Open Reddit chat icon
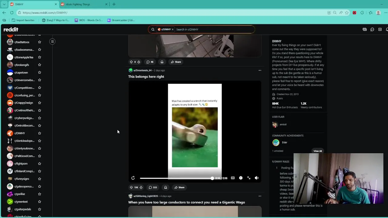 click(x=372, y=29)
